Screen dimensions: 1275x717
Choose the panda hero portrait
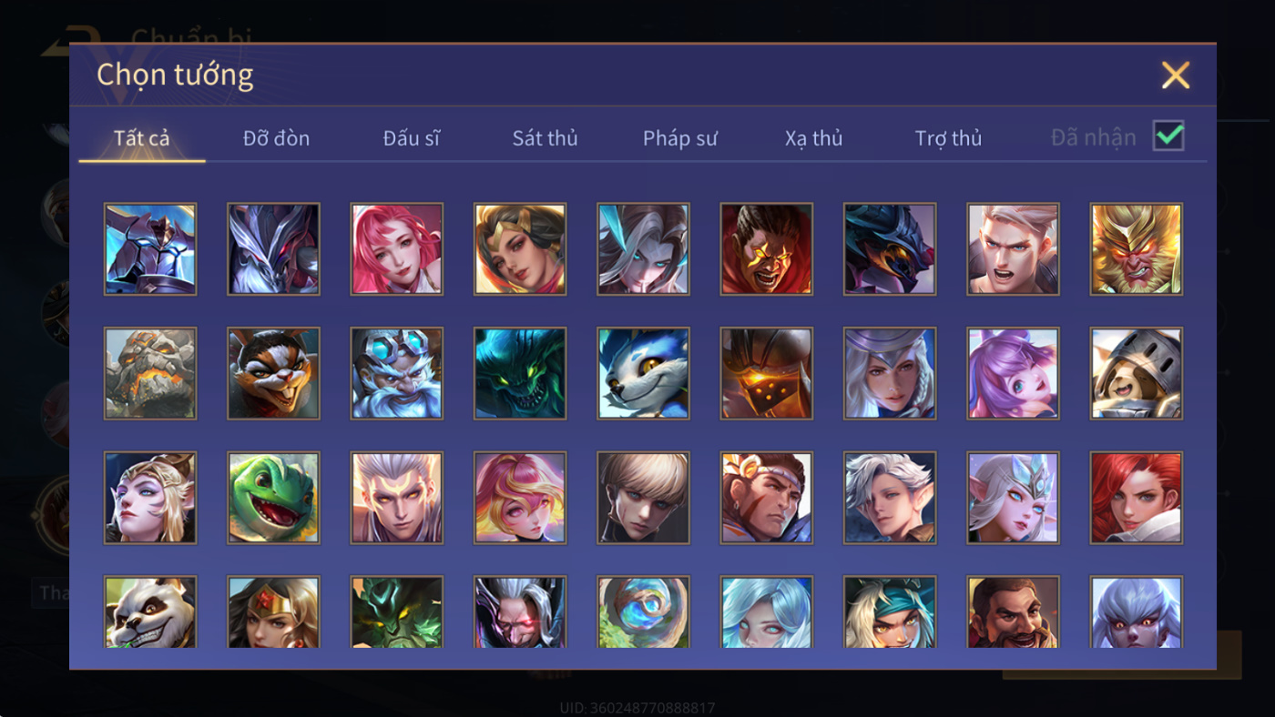tap(150, 611)
